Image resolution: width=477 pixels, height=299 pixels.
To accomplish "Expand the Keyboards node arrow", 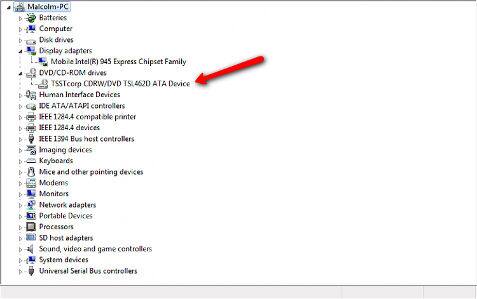I will [20, 161].
